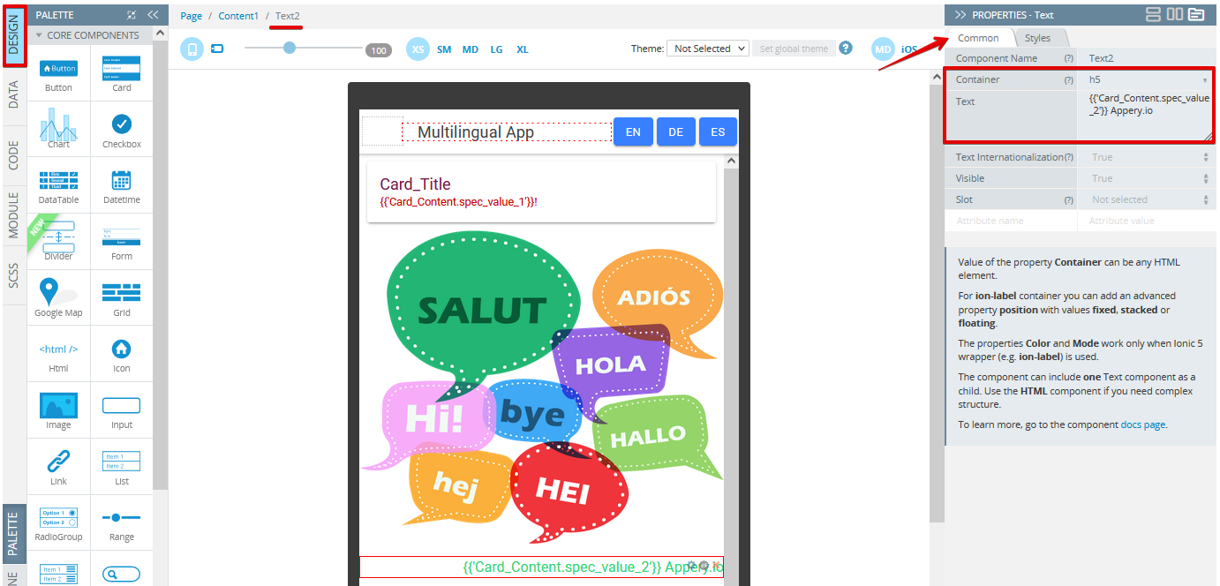
Task: Choose the Icon component in palette
Action: click(x=122, y=354)
